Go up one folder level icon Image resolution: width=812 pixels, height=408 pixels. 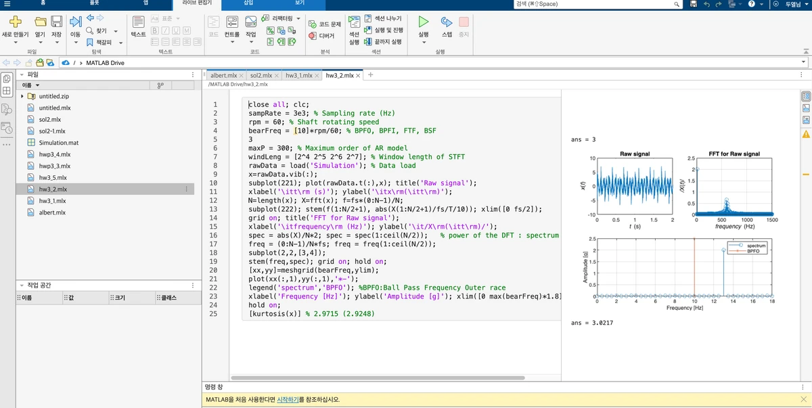click(28, 62)
